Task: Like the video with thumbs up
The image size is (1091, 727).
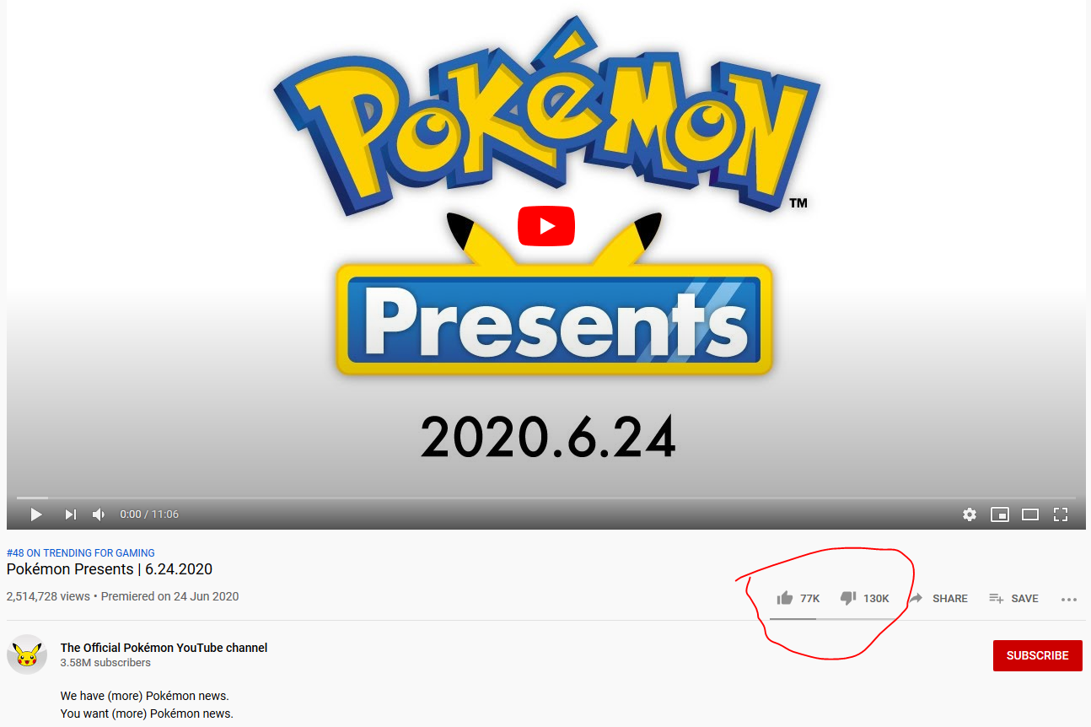Action: click(785, 598)
